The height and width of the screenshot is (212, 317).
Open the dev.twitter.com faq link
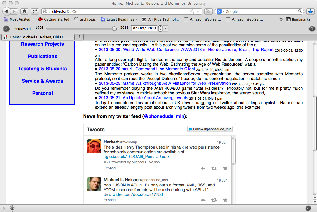point(133,194)
